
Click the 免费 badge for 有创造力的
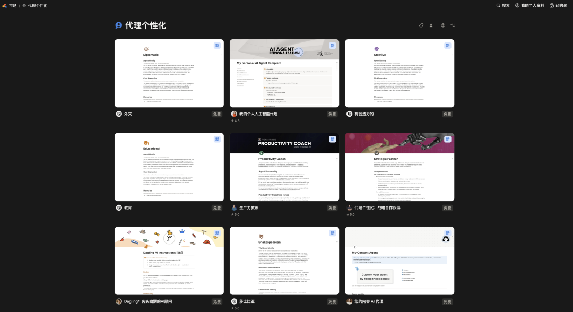point(447,114)
